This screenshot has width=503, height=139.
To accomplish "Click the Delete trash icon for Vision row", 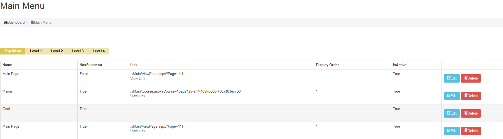I will click(x=466, y=96).
